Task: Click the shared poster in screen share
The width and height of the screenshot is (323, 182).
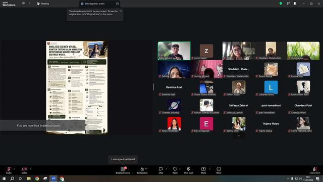Action: coord(77,87)
